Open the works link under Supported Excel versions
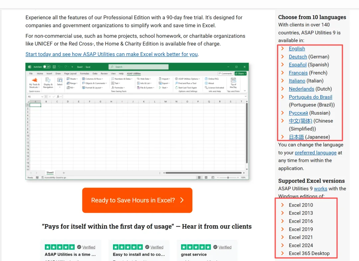The image size is (359, 261). pos(320,189)
